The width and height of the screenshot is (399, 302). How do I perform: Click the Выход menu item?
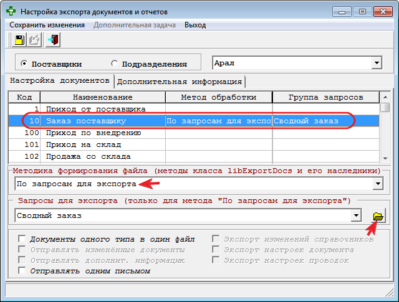pyautogui.click(x=195, y=25)
